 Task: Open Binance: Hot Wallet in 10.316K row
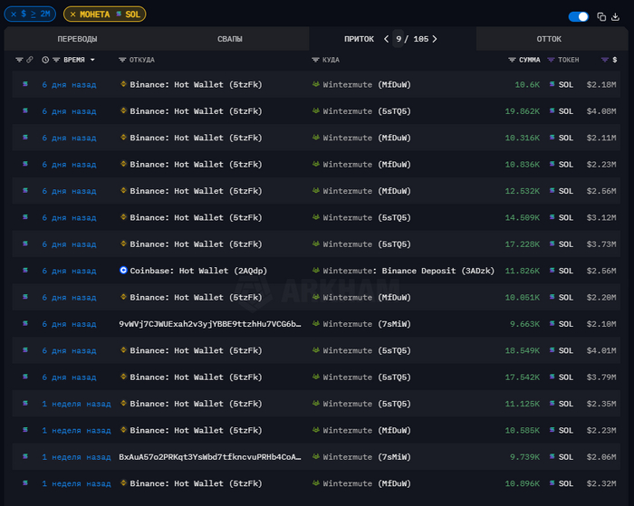pos(197,138)
